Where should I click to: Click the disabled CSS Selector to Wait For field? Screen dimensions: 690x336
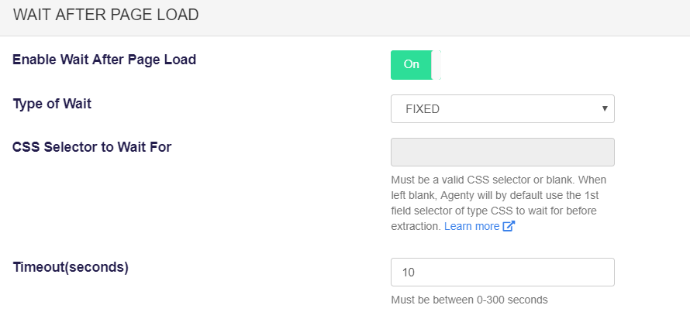[502, 152]
